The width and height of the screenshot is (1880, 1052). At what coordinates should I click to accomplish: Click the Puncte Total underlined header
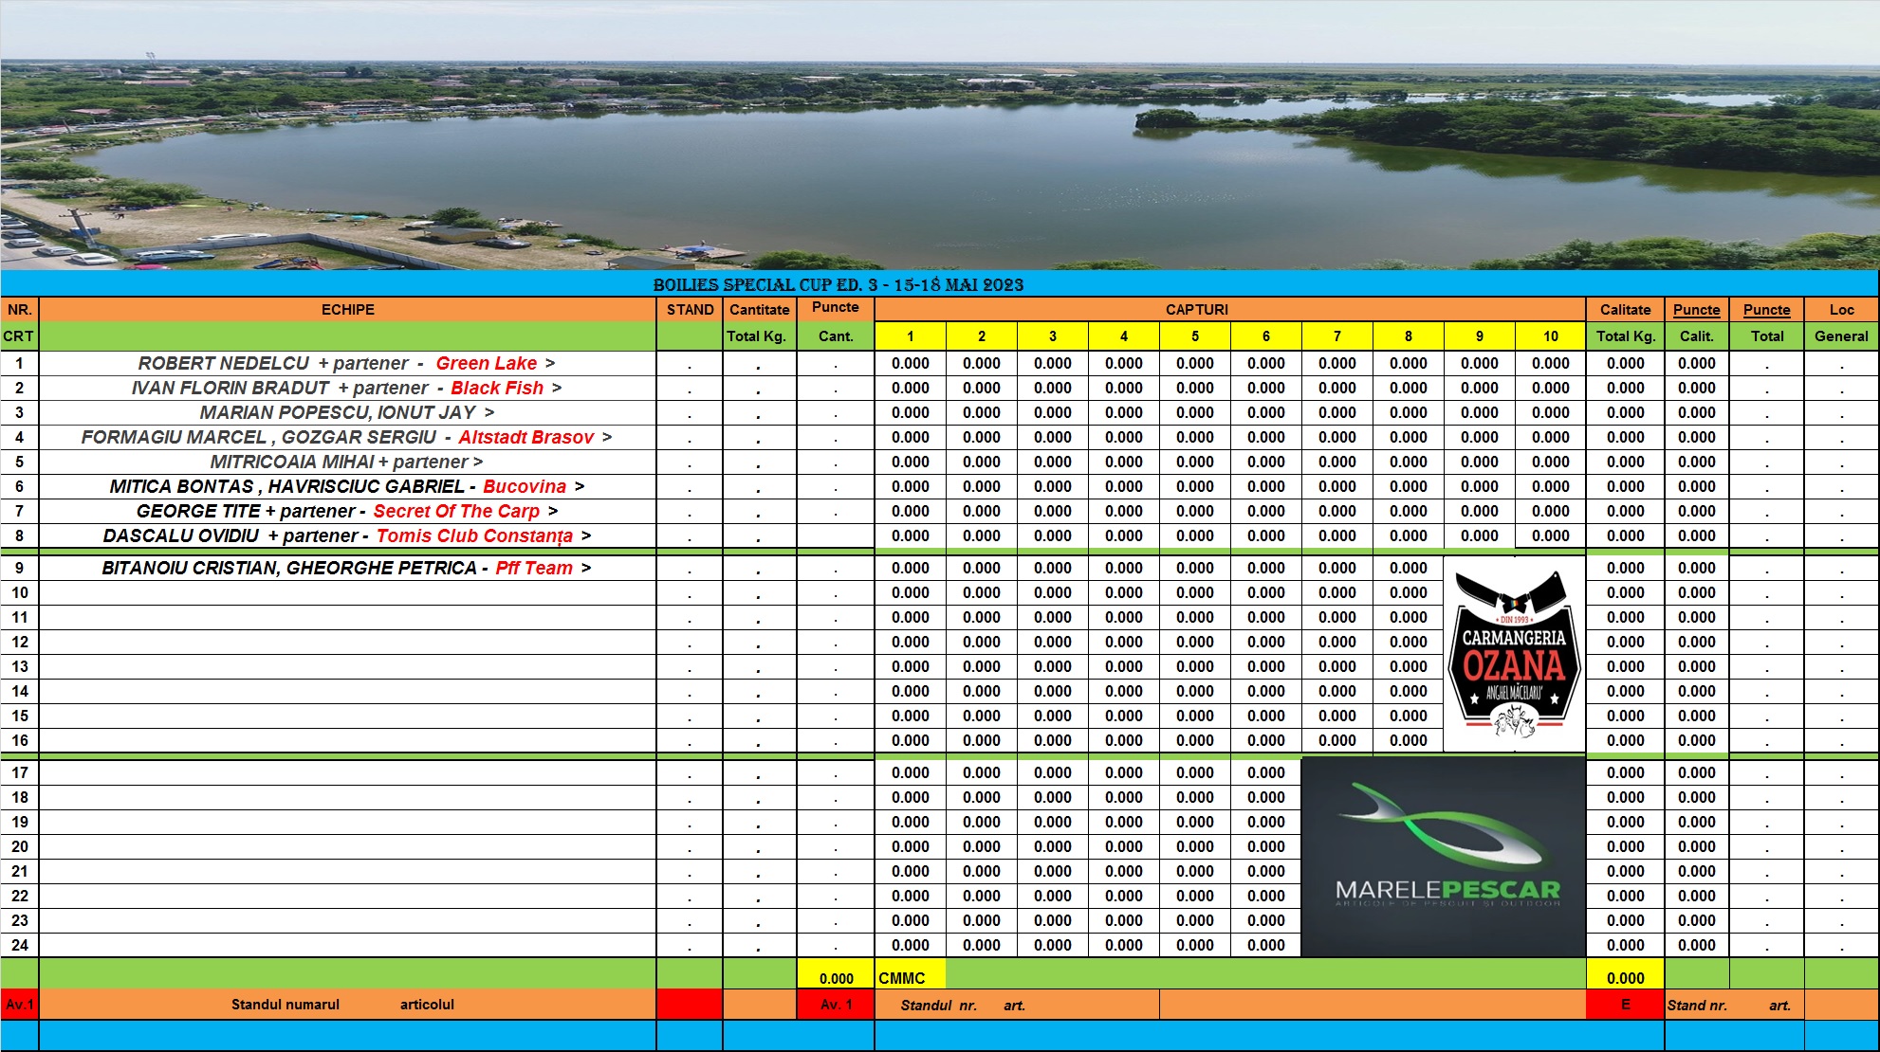(1766, 310)
